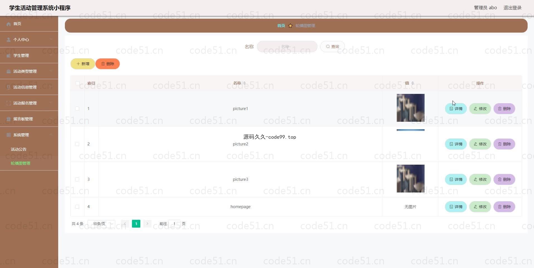Open the picture1 thumbnail image
Viewport: 534px width, 268px height.
point(411,108)
